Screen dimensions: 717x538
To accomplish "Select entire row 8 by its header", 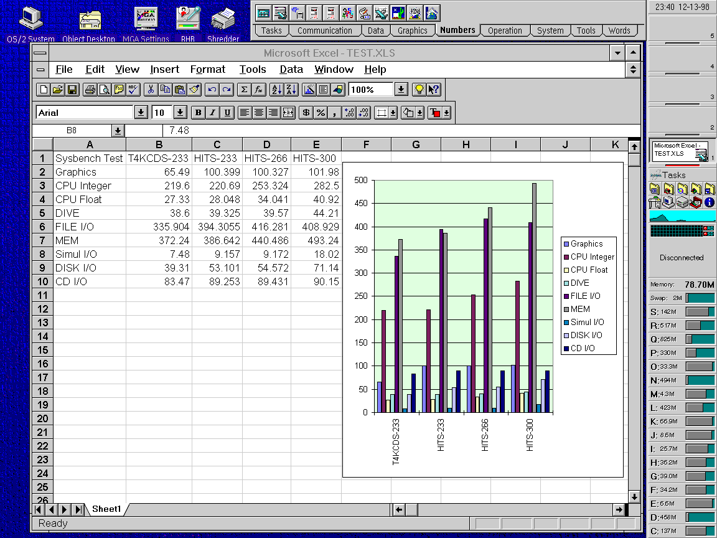I will (x=42, y=254).
